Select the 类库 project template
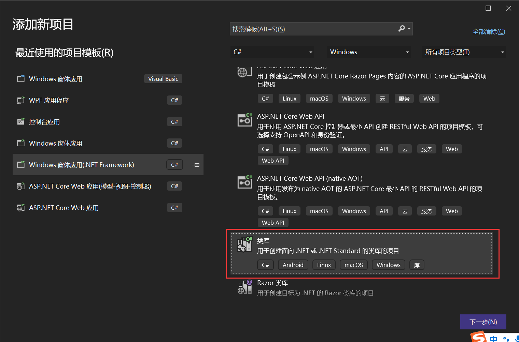519x342 pixels. tap(362, 253)
